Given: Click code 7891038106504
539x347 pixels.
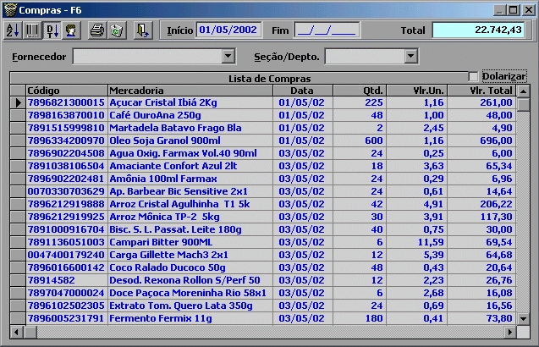Looking at the screenshot, I should point(66,166).
